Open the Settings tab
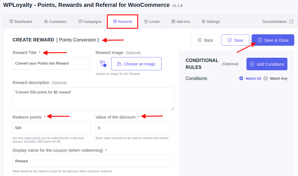 point(210,21)
